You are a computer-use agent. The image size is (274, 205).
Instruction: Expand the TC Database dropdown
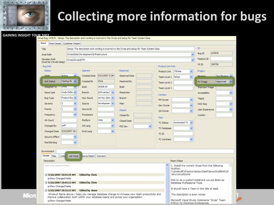click(191, 128)
